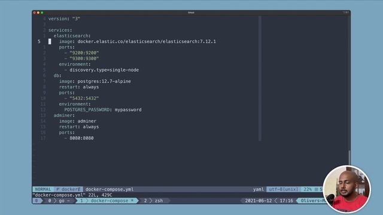This screenshot has width=383, height=215.
Task: Click the elasticsearch image URL text
Action: click(147, 41)
